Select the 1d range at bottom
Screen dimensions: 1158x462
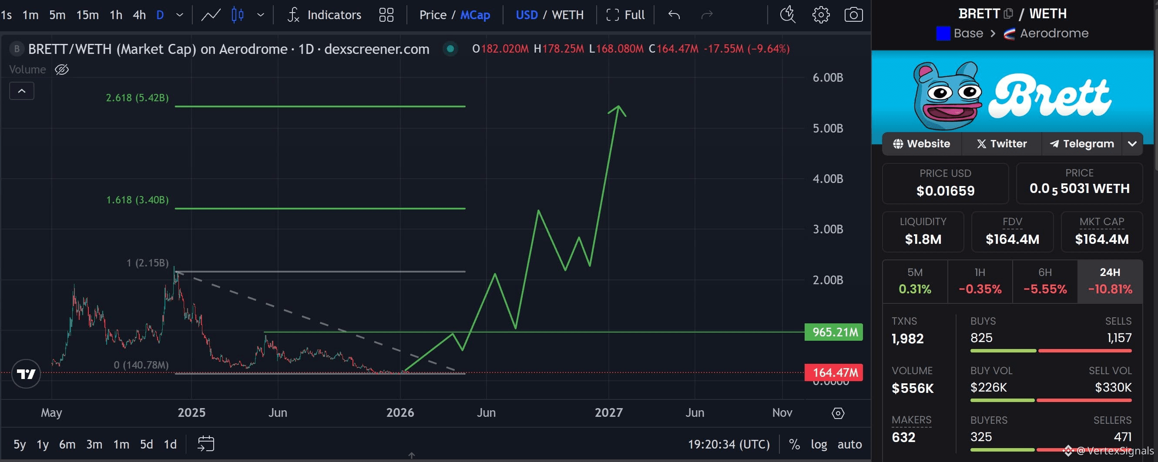(170, 444)
